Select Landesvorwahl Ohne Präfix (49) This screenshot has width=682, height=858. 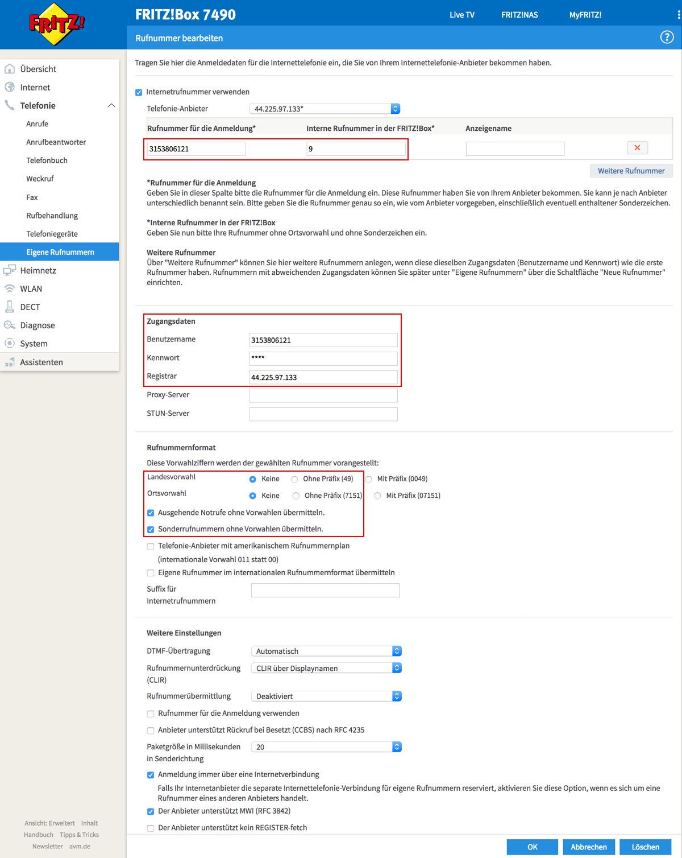(294, 479)
